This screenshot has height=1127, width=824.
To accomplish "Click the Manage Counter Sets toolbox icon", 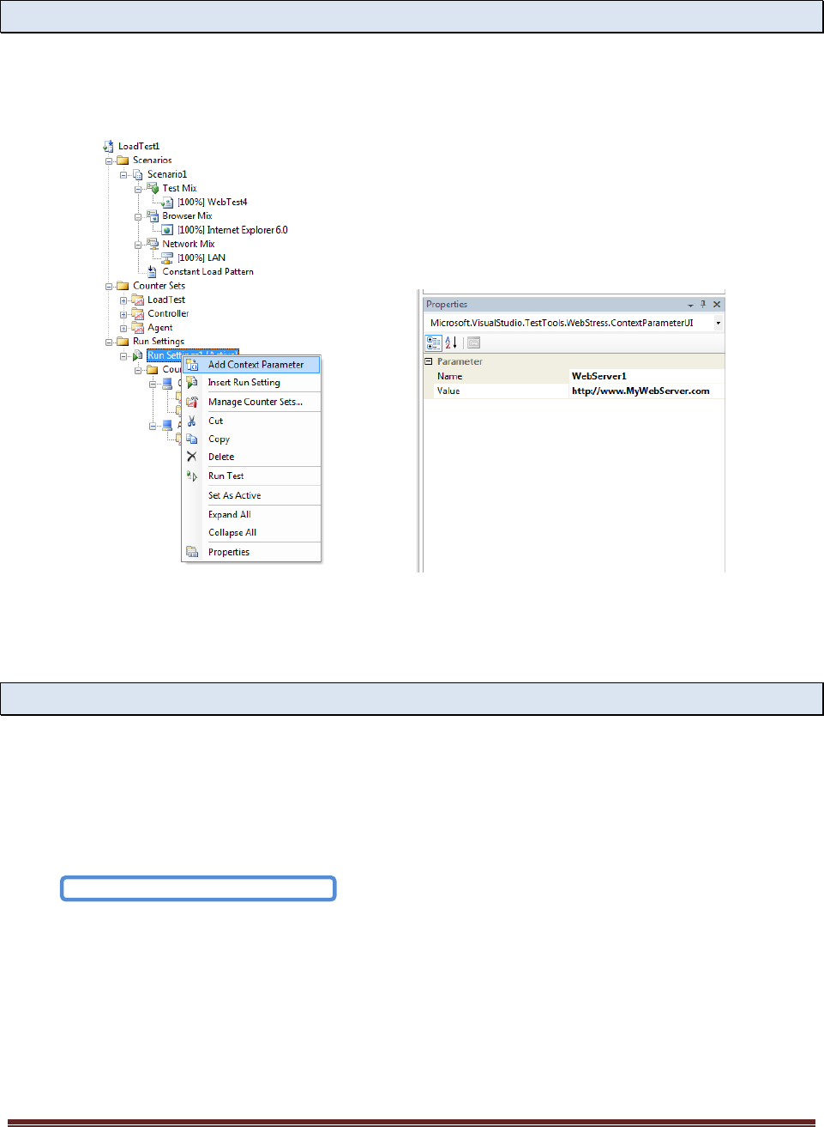I will point(192,402).
